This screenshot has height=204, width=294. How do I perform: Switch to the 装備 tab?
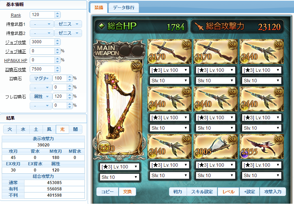[98, 8]
